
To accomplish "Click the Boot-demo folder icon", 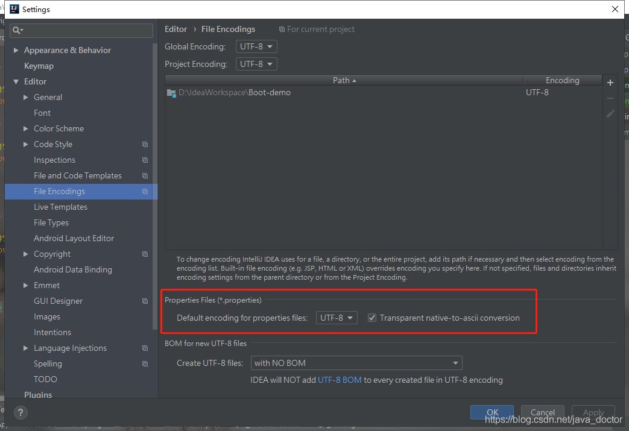I will pos(171,93).
